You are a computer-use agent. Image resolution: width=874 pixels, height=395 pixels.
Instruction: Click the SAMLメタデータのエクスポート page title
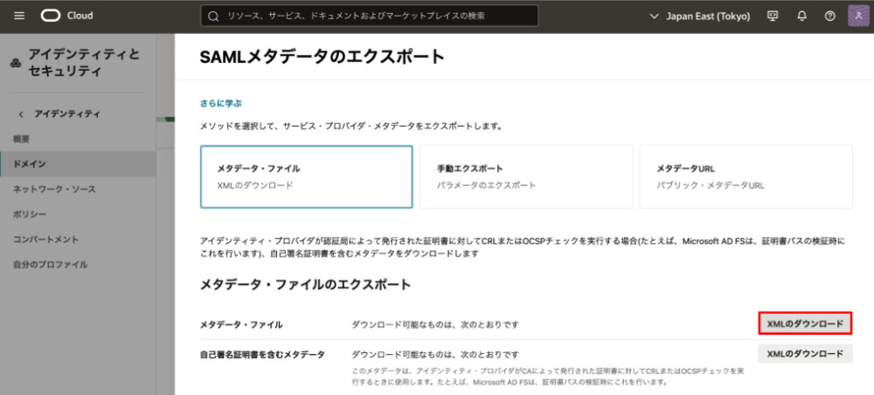pos(323,57)
